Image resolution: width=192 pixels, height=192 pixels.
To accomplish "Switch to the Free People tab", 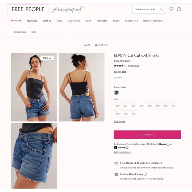I will (x=28, y=9).
